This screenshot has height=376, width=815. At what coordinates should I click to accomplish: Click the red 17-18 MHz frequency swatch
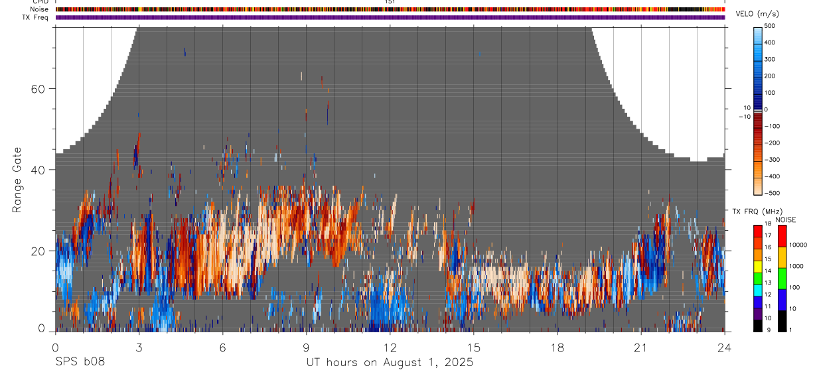(x=758, y=231)
